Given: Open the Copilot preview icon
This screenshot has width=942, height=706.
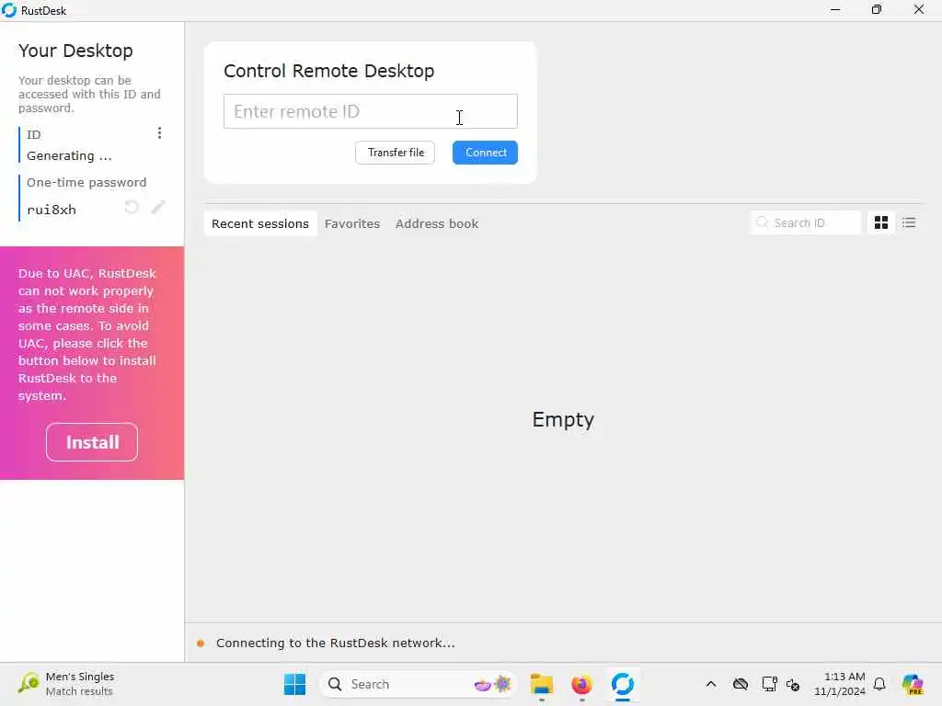Looking at the screenshot, I should coord(913,684).
